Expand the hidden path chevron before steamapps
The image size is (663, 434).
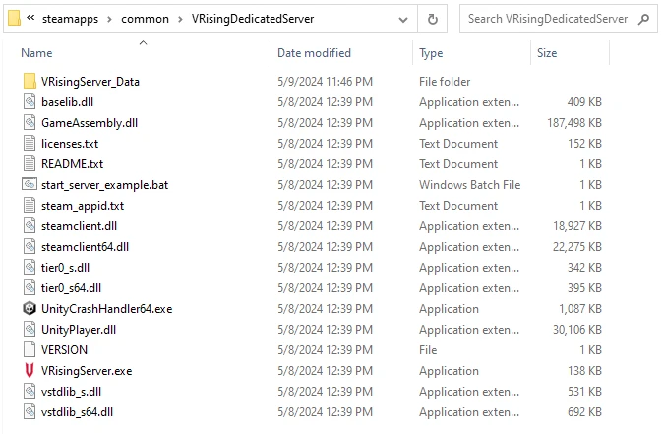pos(32,19)
